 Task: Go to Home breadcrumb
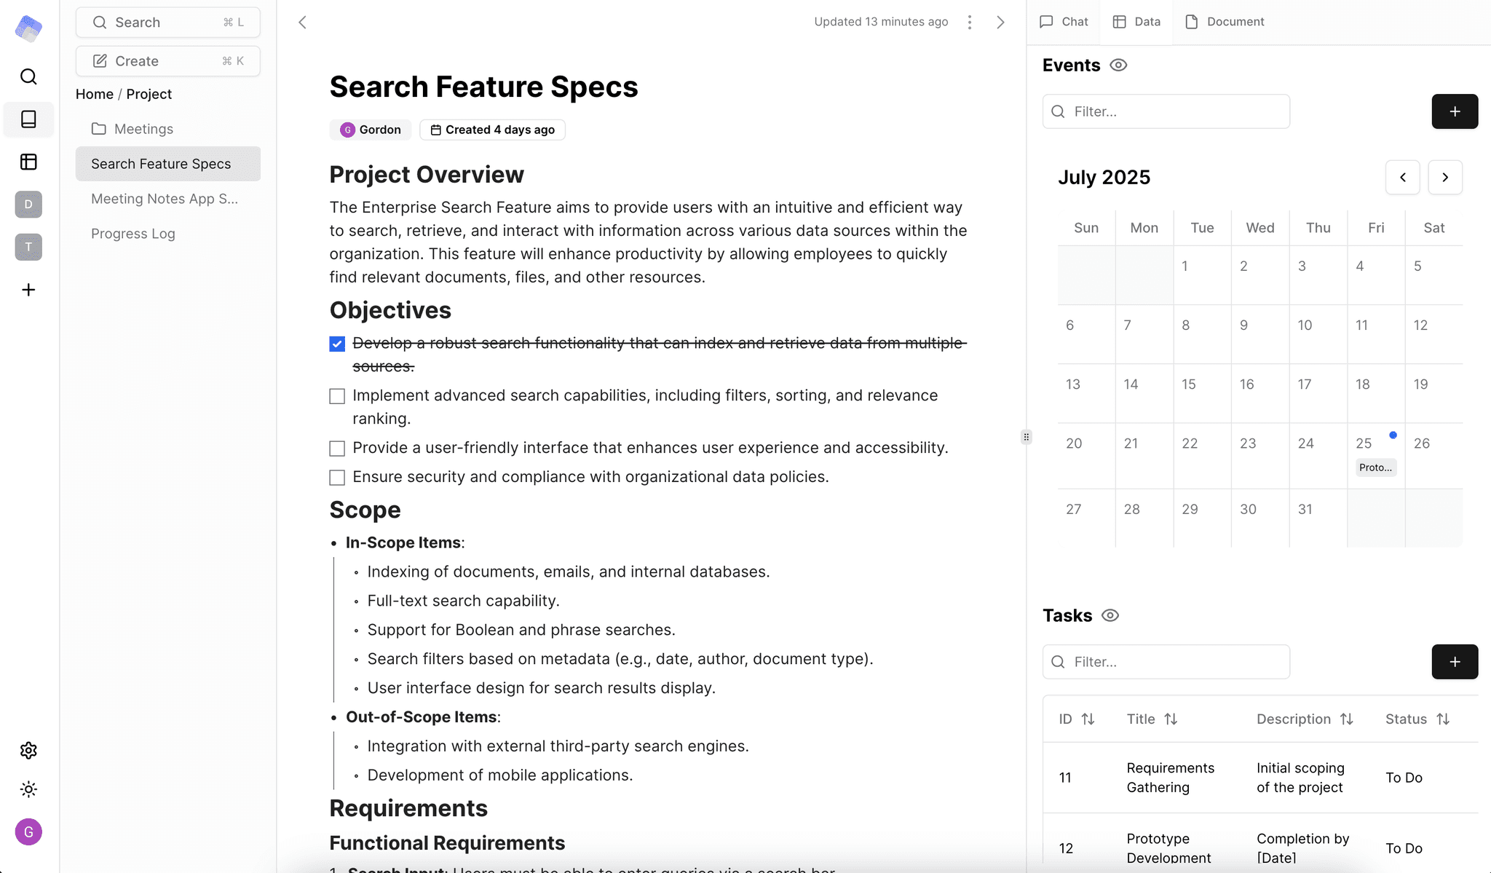pos(95,94)
